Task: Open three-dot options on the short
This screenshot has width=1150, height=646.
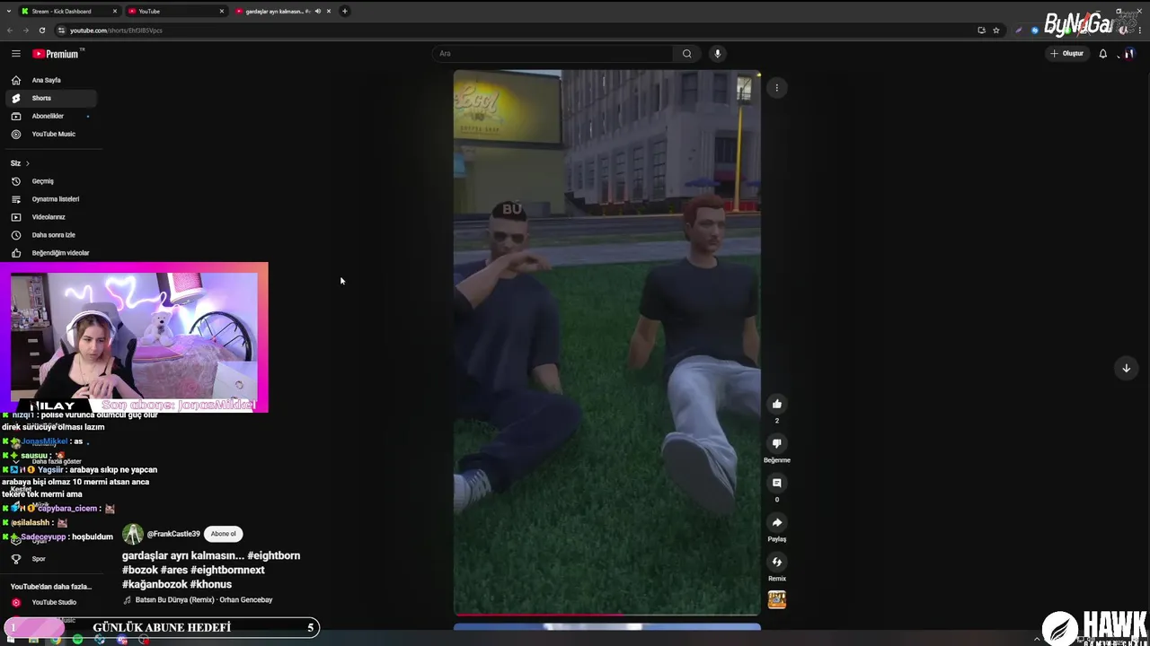Action: 777,88
